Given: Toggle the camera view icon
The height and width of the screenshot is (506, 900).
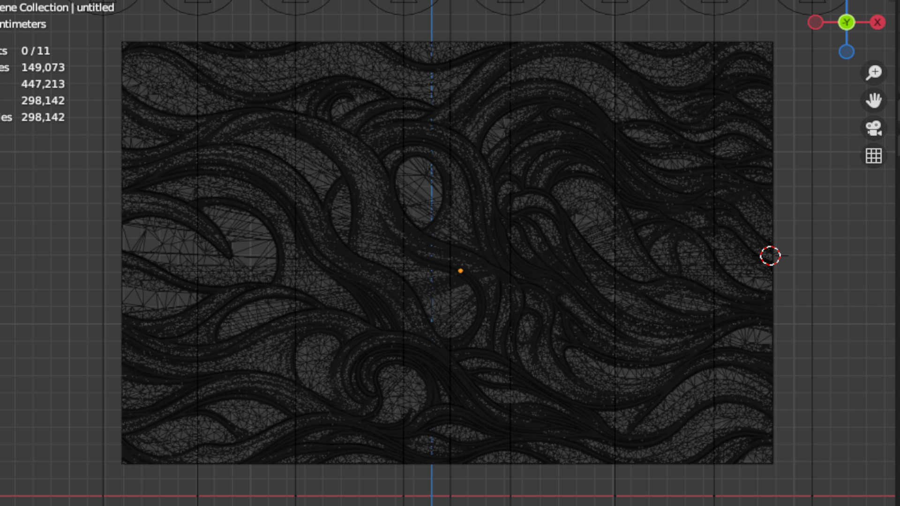Looking at the screenshot, I should (x=874, y=128).
